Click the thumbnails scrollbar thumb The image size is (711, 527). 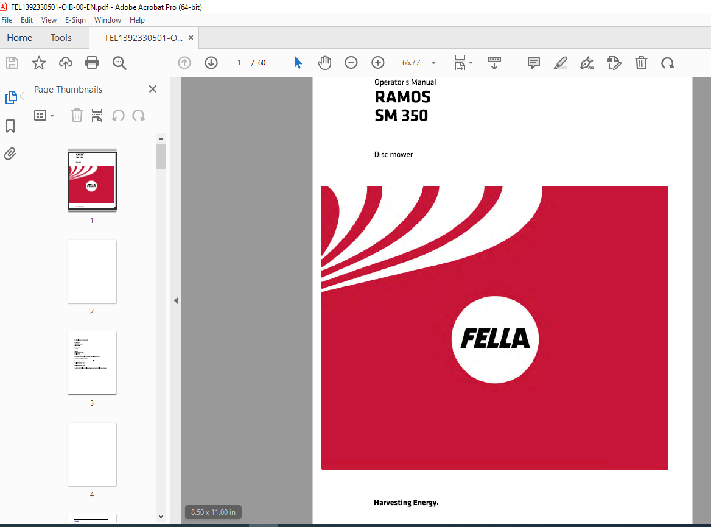[x=161, y=157]
